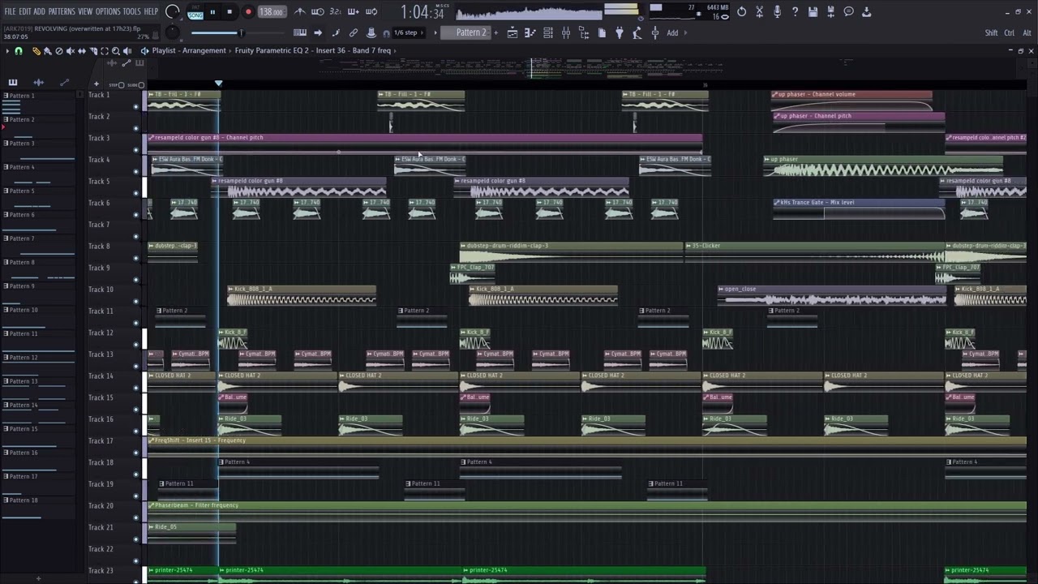Select the Zoom magnifier tool
The height and width of the screenshot is (584, 1038).
(x=115, y=51)
